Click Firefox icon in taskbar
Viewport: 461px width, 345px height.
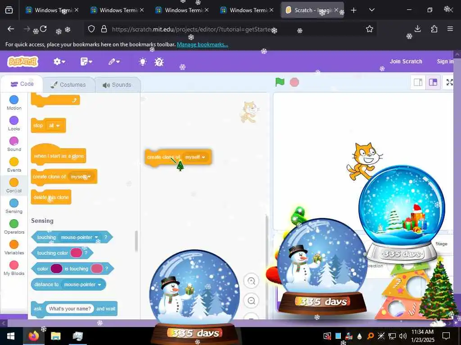tap(33, 336)
